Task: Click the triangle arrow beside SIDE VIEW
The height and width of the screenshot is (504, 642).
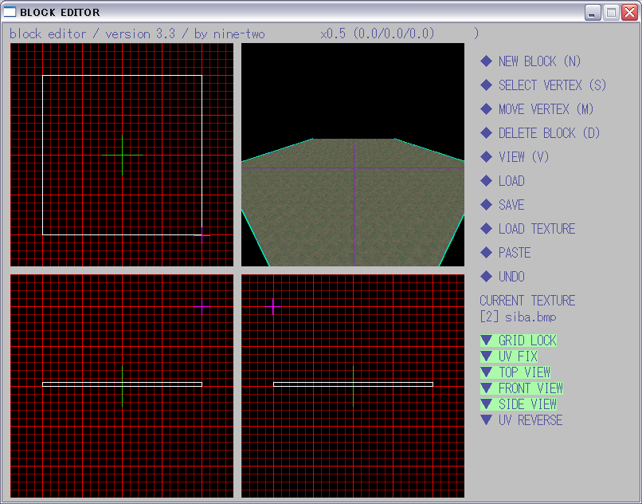Action: pos(487,404)
